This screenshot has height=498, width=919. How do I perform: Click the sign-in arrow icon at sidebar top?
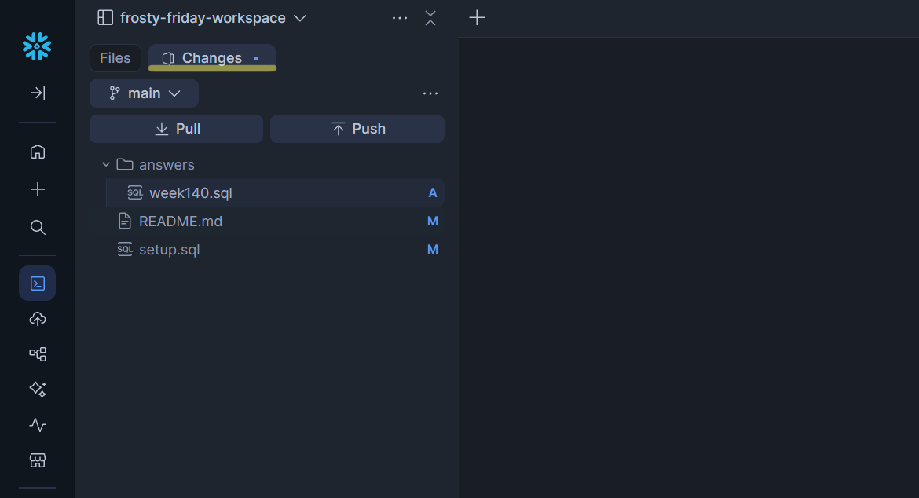[x=37, y=93]
